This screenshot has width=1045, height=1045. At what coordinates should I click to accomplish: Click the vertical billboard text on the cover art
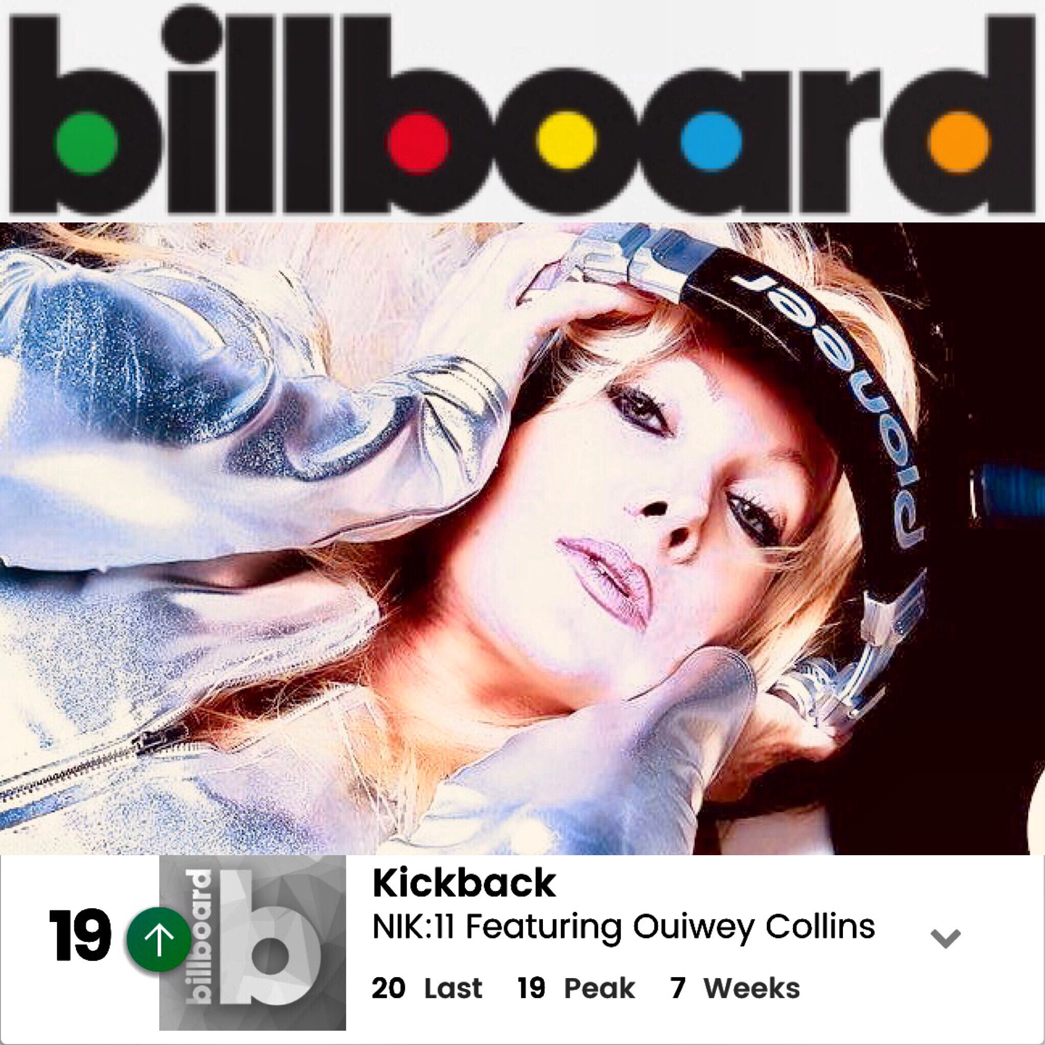197,950
